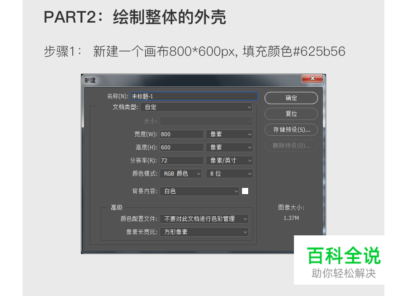The width and height of the screenshot is (407, 296).
Task: Click the white background color swatch
Action: (245, 191)
